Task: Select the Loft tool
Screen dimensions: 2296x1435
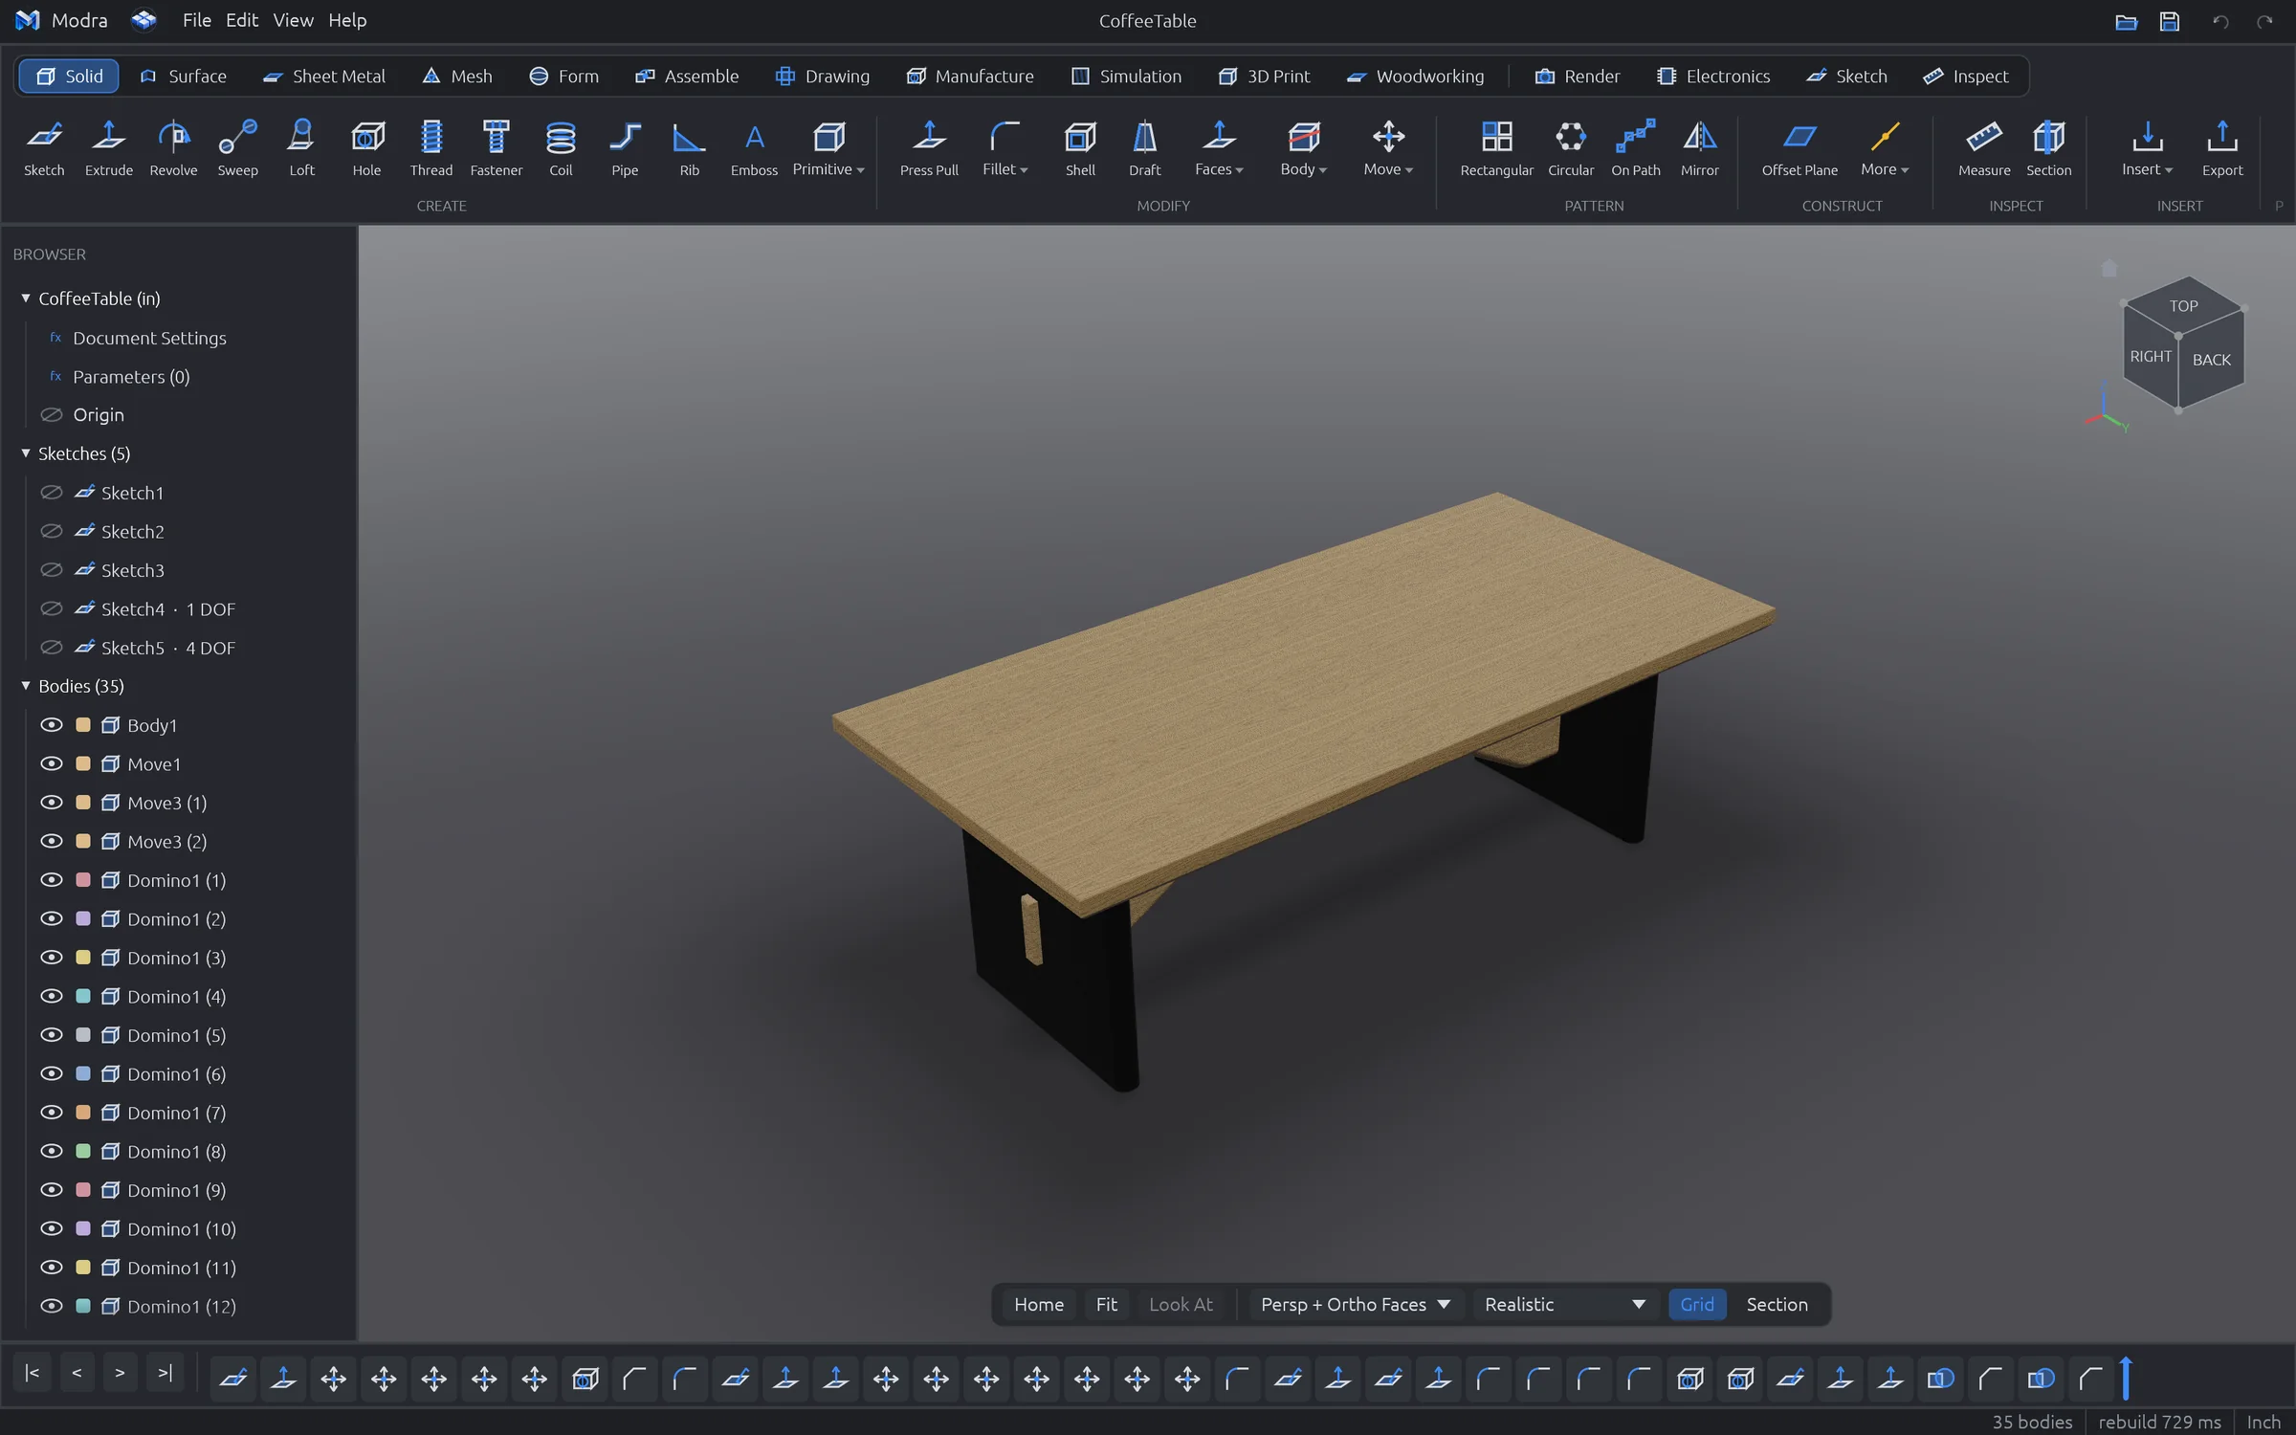Action: [x=301, y=148]
